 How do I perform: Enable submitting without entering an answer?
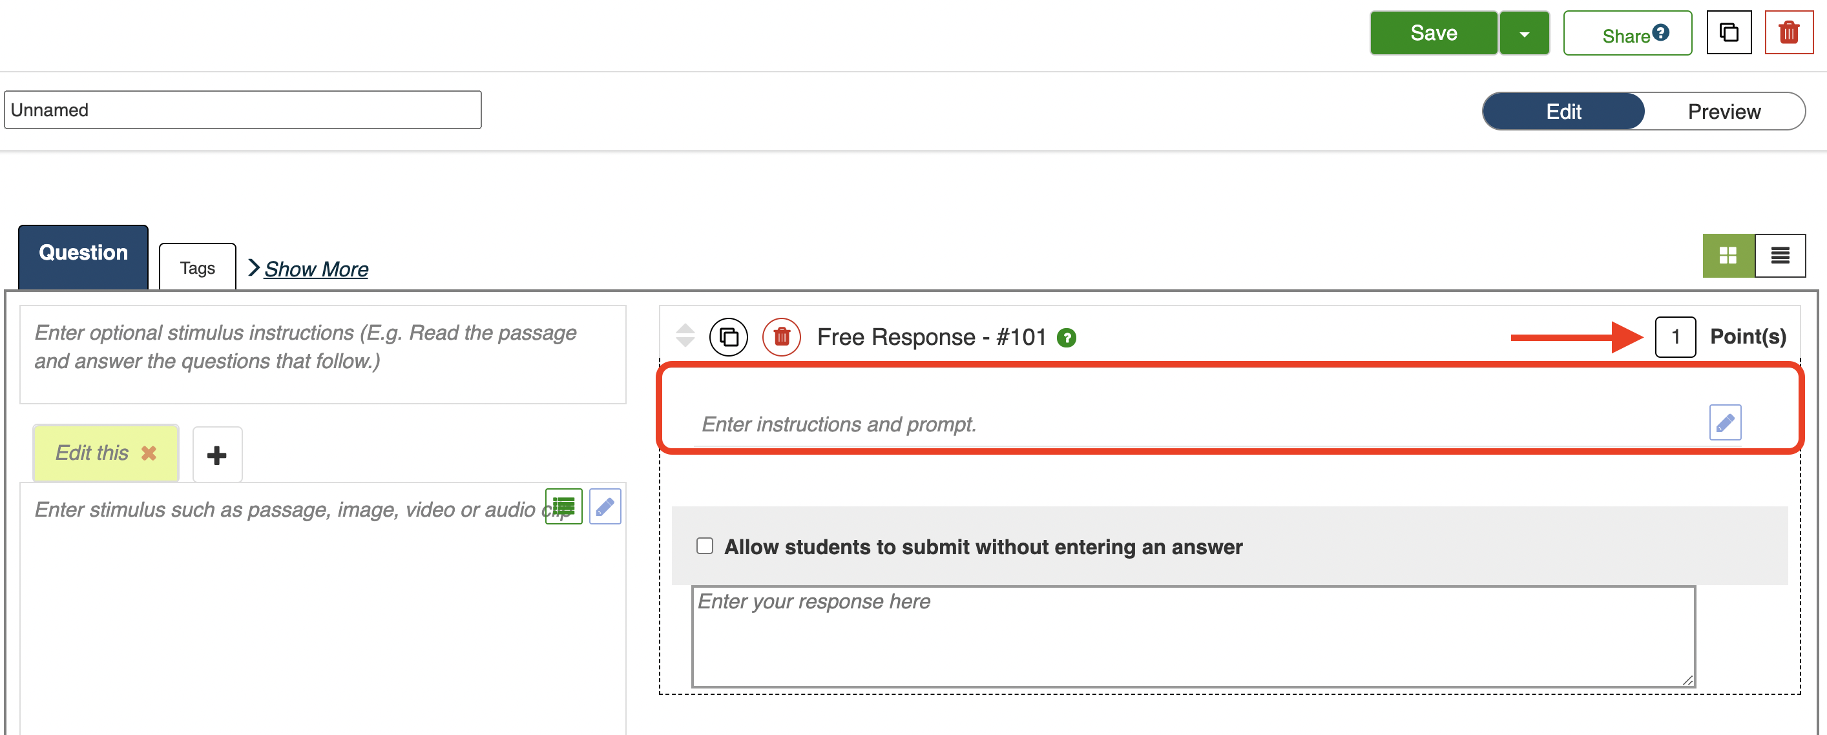click(x=704, y=546)
